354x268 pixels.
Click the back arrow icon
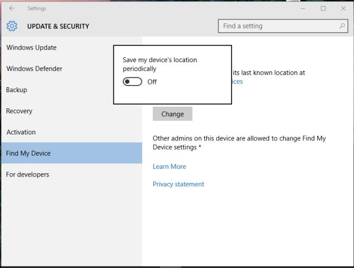[12, 8]
